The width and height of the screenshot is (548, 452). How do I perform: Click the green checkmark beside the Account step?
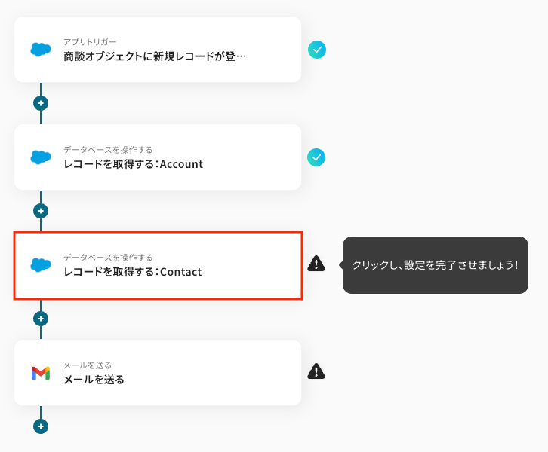[x=317, y=157]
